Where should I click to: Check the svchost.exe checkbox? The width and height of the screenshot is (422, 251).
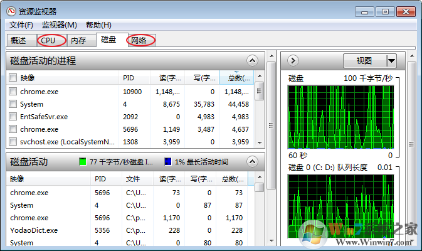coord(13,142)
